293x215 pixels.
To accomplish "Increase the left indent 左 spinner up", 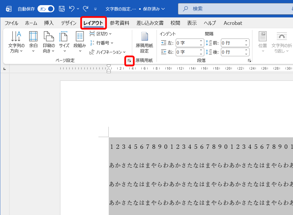I will 201,41.
